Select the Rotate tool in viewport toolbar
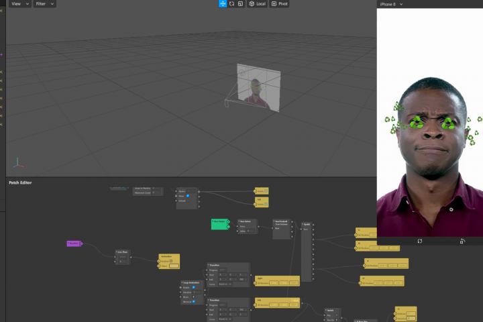The height and width of the screenshot is (322, 483). point(231,4)
